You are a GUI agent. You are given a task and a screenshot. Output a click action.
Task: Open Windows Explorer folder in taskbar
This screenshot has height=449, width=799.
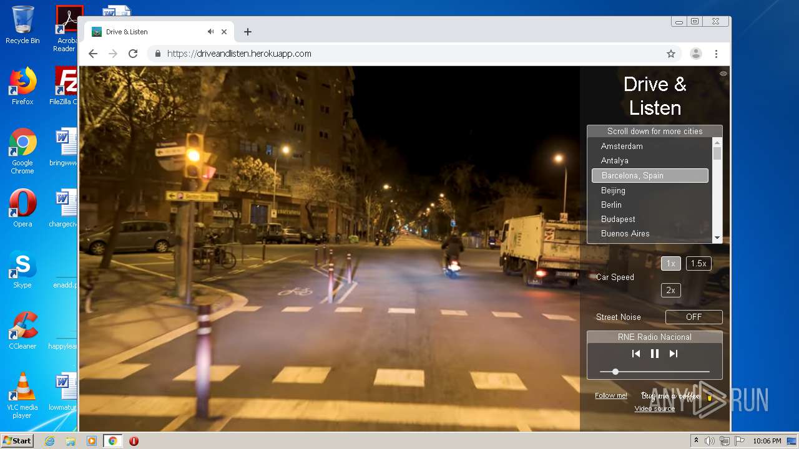[71, 441]
